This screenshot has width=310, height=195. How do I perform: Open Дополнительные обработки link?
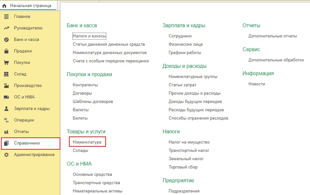(x=276, y=60)
